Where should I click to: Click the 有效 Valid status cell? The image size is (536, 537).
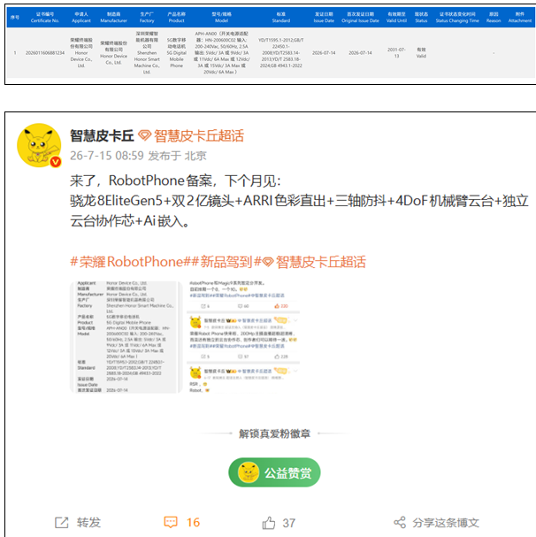pos(421,53)
